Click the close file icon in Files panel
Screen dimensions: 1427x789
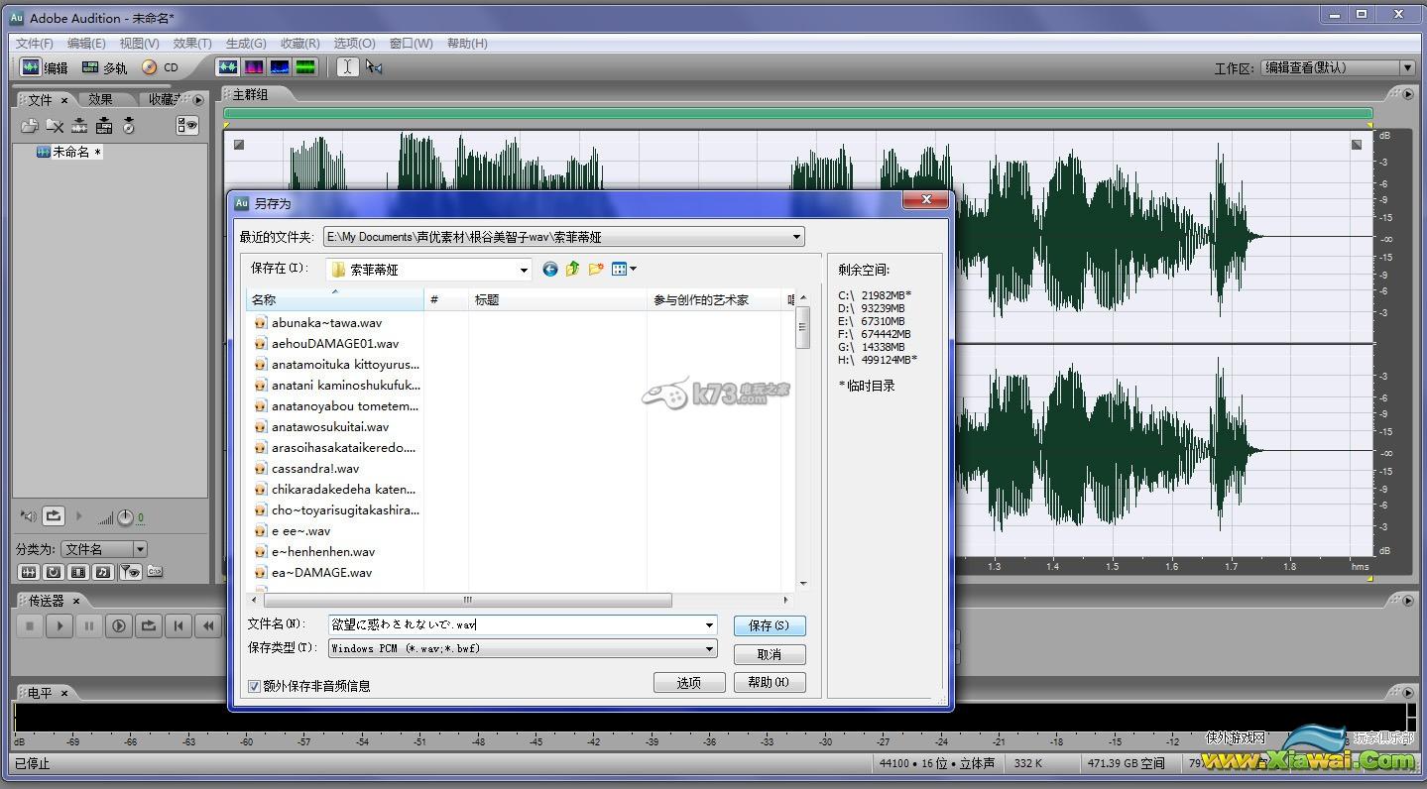tap(55, 126)
